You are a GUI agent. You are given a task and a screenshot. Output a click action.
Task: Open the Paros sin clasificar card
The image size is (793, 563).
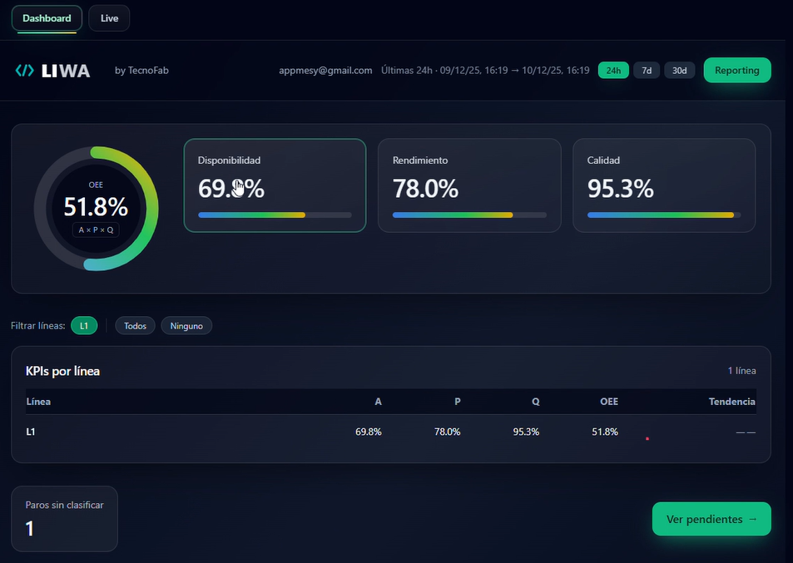point(64,519)
